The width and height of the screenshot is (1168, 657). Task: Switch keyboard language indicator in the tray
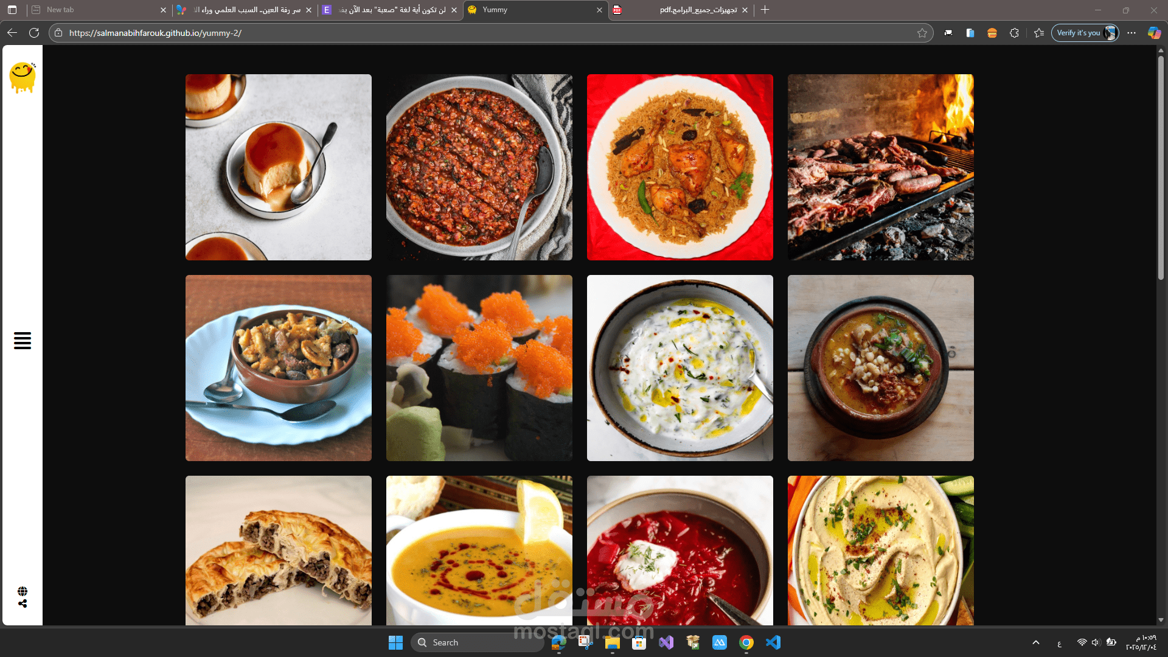point(1059,643)
